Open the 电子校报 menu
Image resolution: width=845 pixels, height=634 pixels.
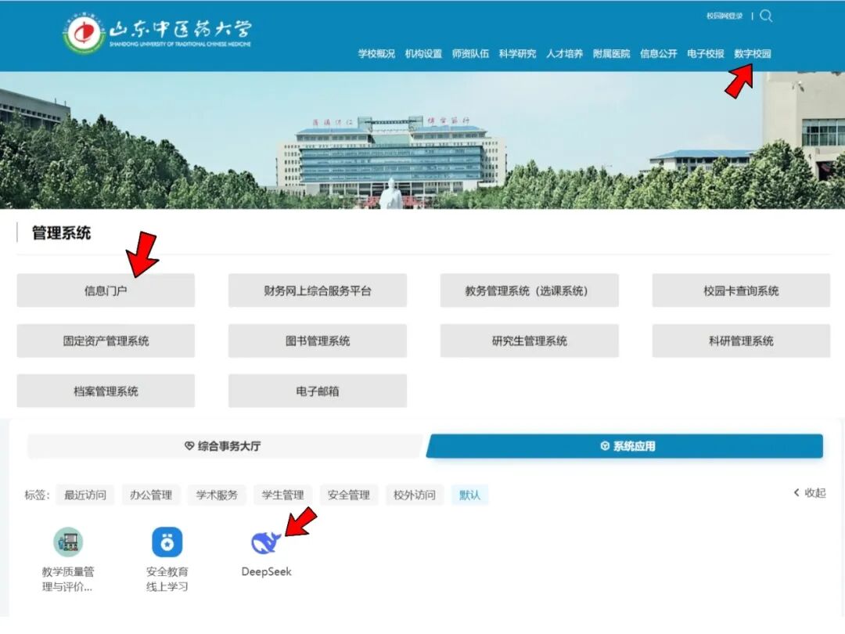[x=705, y=53]
